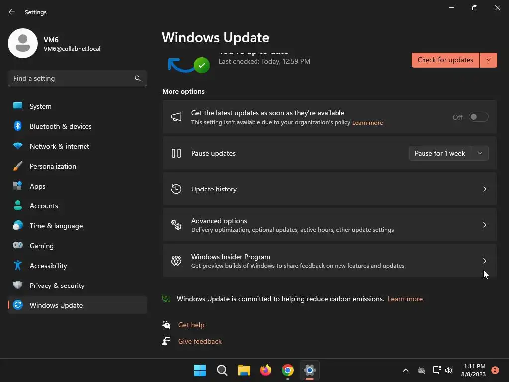Click the Gaming controller icon
509x382 pixels.
[18, 245]
